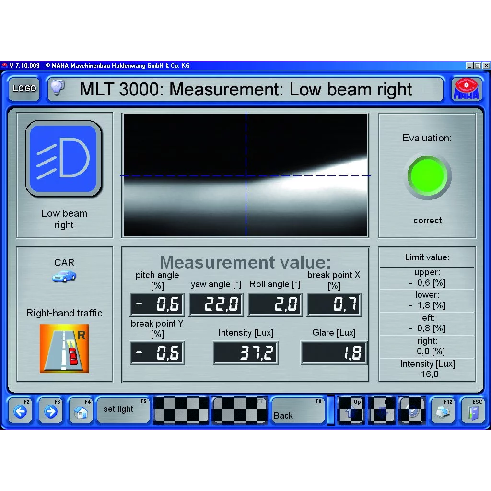Click the set light F5 button
491x491 pixels.
123,410
